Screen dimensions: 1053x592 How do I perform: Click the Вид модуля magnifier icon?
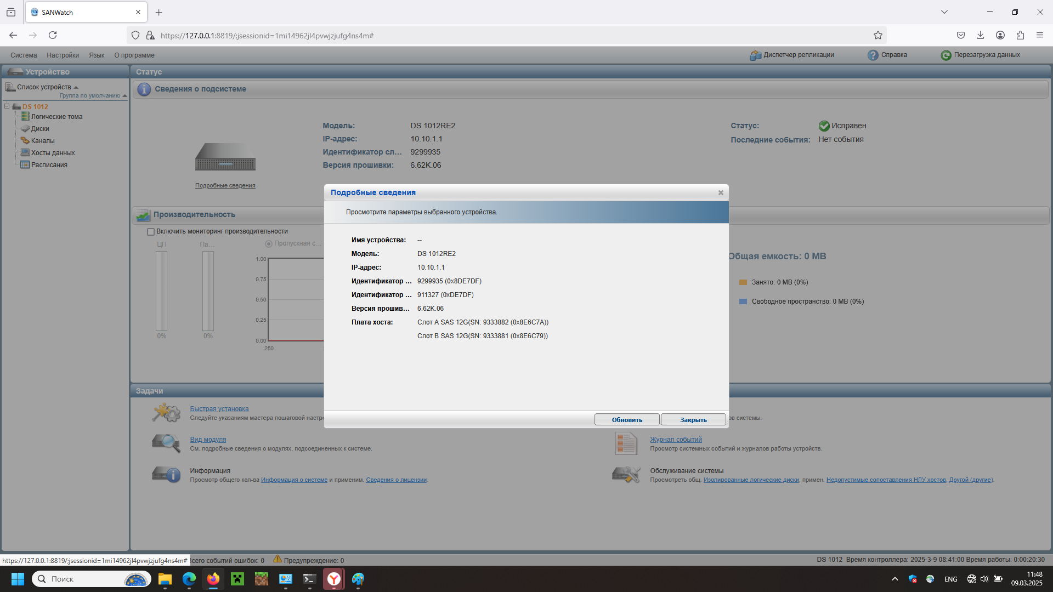pos(166,443)
